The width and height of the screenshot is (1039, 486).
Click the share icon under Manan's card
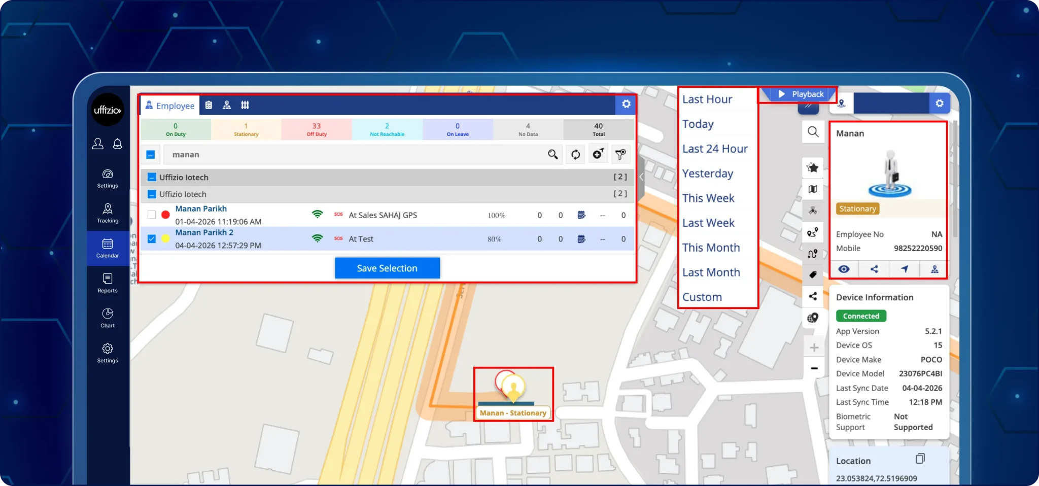874,269
